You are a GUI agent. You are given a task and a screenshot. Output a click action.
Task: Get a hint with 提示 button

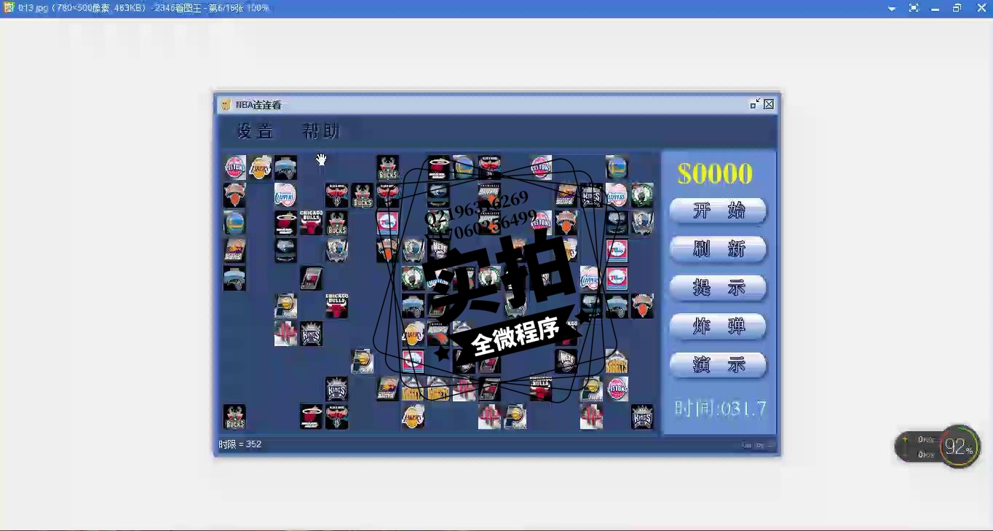(x=718, y=288)
